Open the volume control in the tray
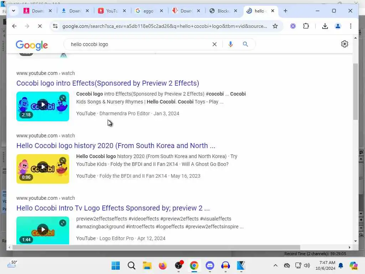The height and width of the screenshot is (274, 365). point(307,265)
